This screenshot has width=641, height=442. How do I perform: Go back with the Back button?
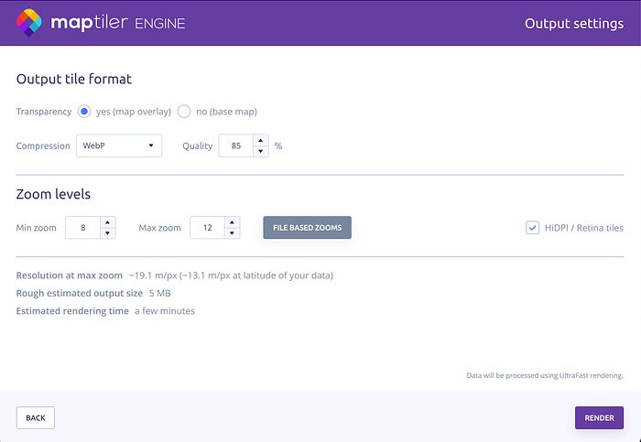(36, 418)
